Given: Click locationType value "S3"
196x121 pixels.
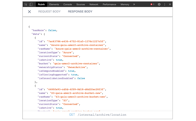Looking at the screenshot, I should tap(65, 100).
